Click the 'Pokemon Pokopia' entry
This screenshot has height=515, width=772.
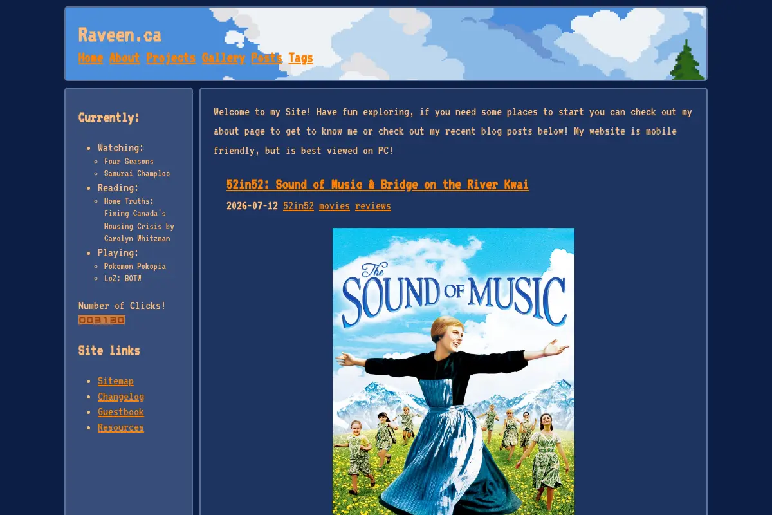coord(135,266)
